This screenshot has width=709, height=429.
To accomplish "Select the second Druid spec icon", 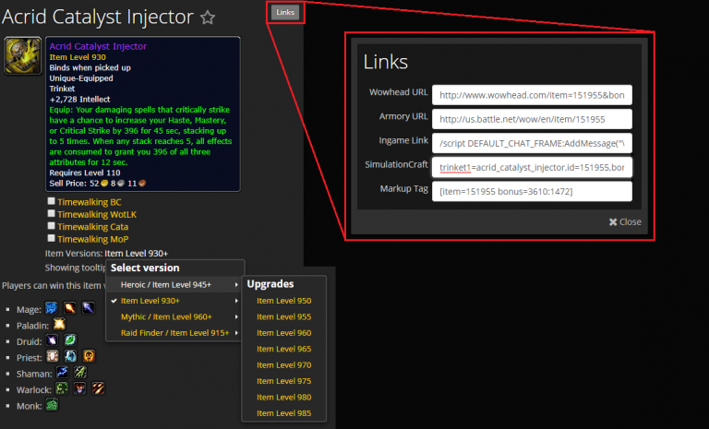I will coord(69,340).
